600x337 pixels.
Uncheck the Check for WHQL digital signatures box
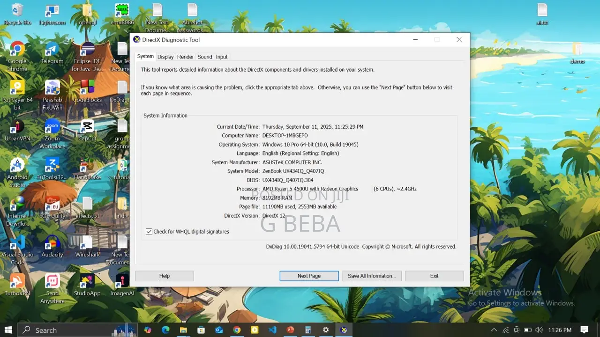[149, 232]
